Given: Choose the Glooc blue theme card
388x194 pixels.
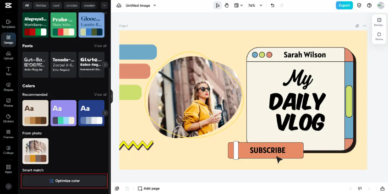Looking at the screenshot, I should [91, 25].
